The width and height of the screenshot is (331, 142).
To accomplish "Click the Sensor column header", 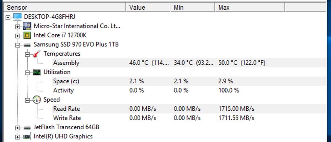I will point(65,7).
